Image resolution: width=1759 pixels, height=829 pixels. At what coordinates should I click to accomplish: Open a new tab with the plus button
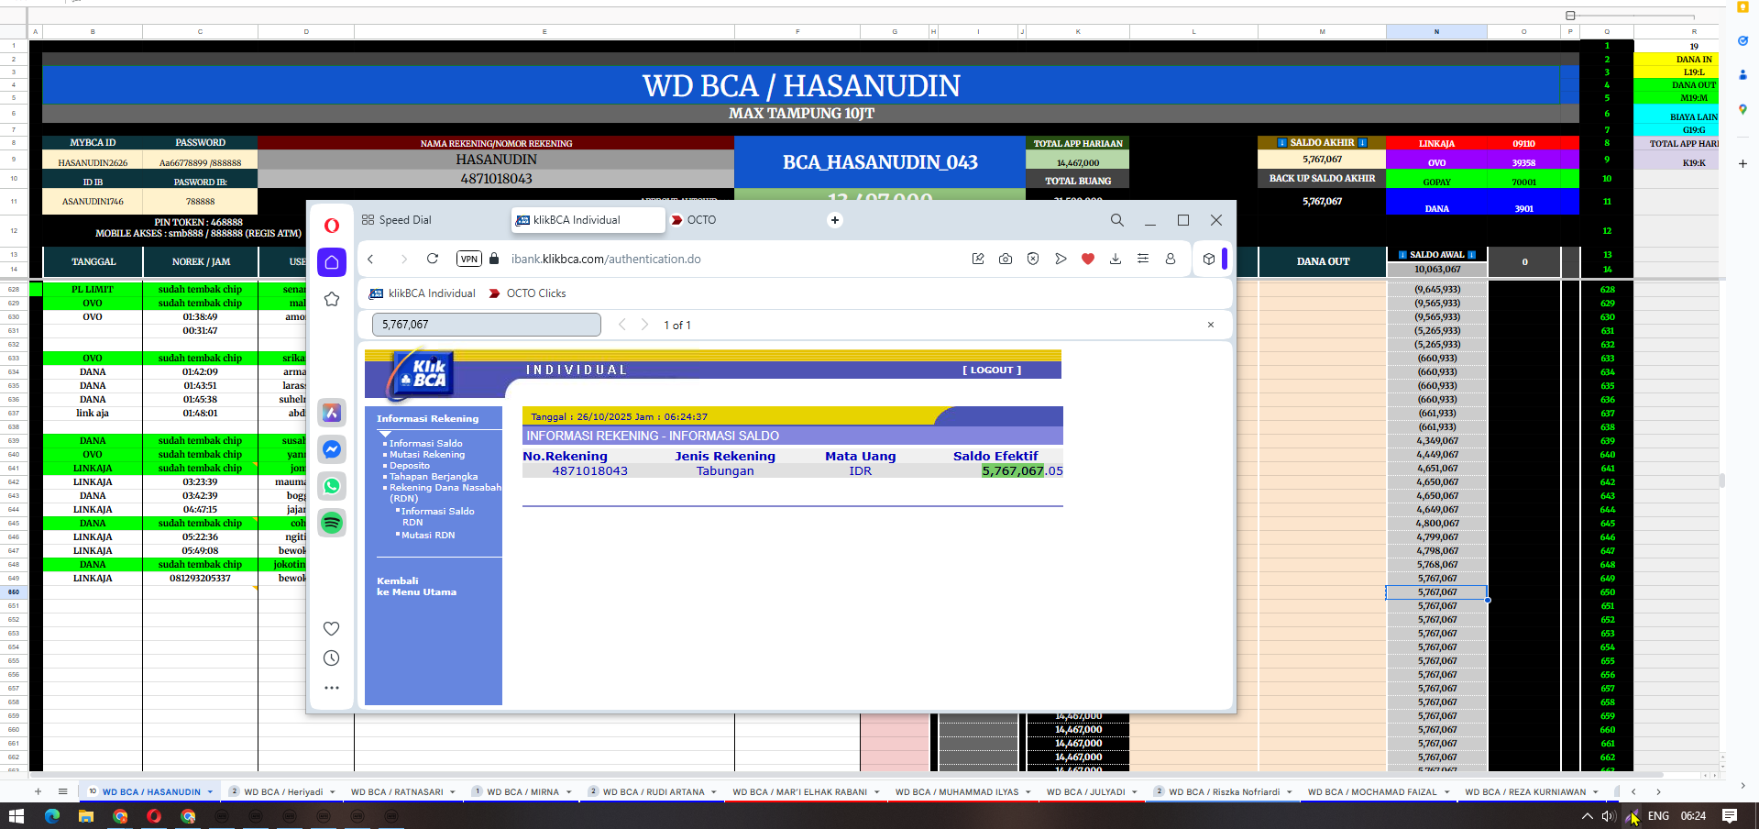pos(834,220)
